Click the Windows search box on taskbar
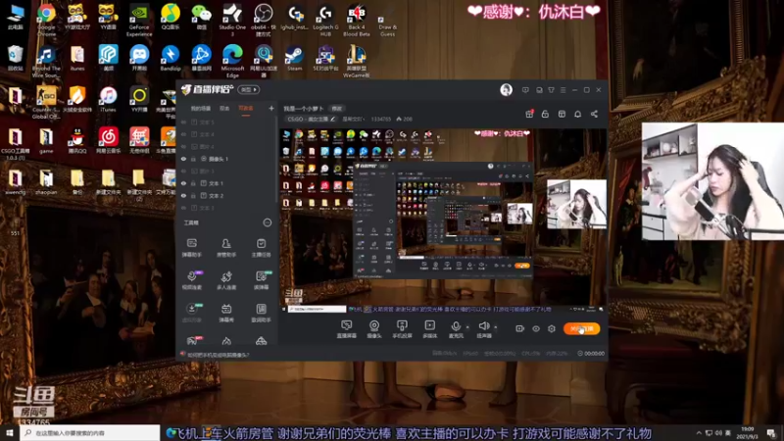 pyautogui.click(x=90, y=433)
